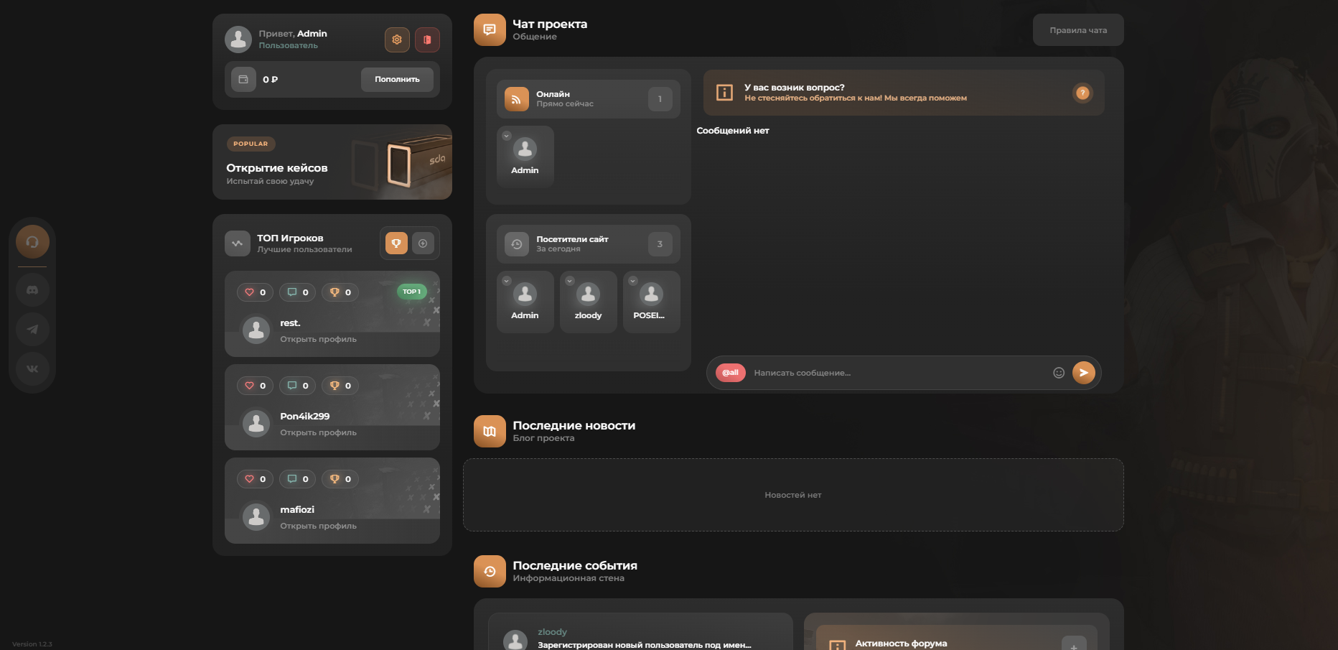Open the VK link in sidebar
This screenshot has height=650, width=1338.
[32, 369]
